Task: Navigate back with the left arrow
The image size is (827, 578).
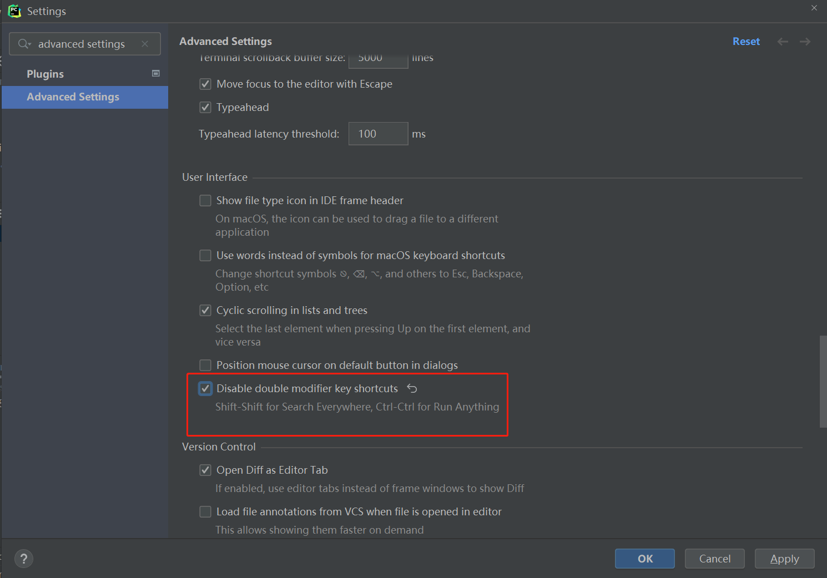Action: [783, 42]
